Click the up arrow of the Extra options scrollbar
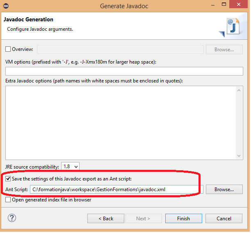 coord(240,89)
